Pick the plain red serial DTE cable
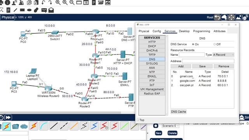The image size is (249, 140). [x=114, y=126]
